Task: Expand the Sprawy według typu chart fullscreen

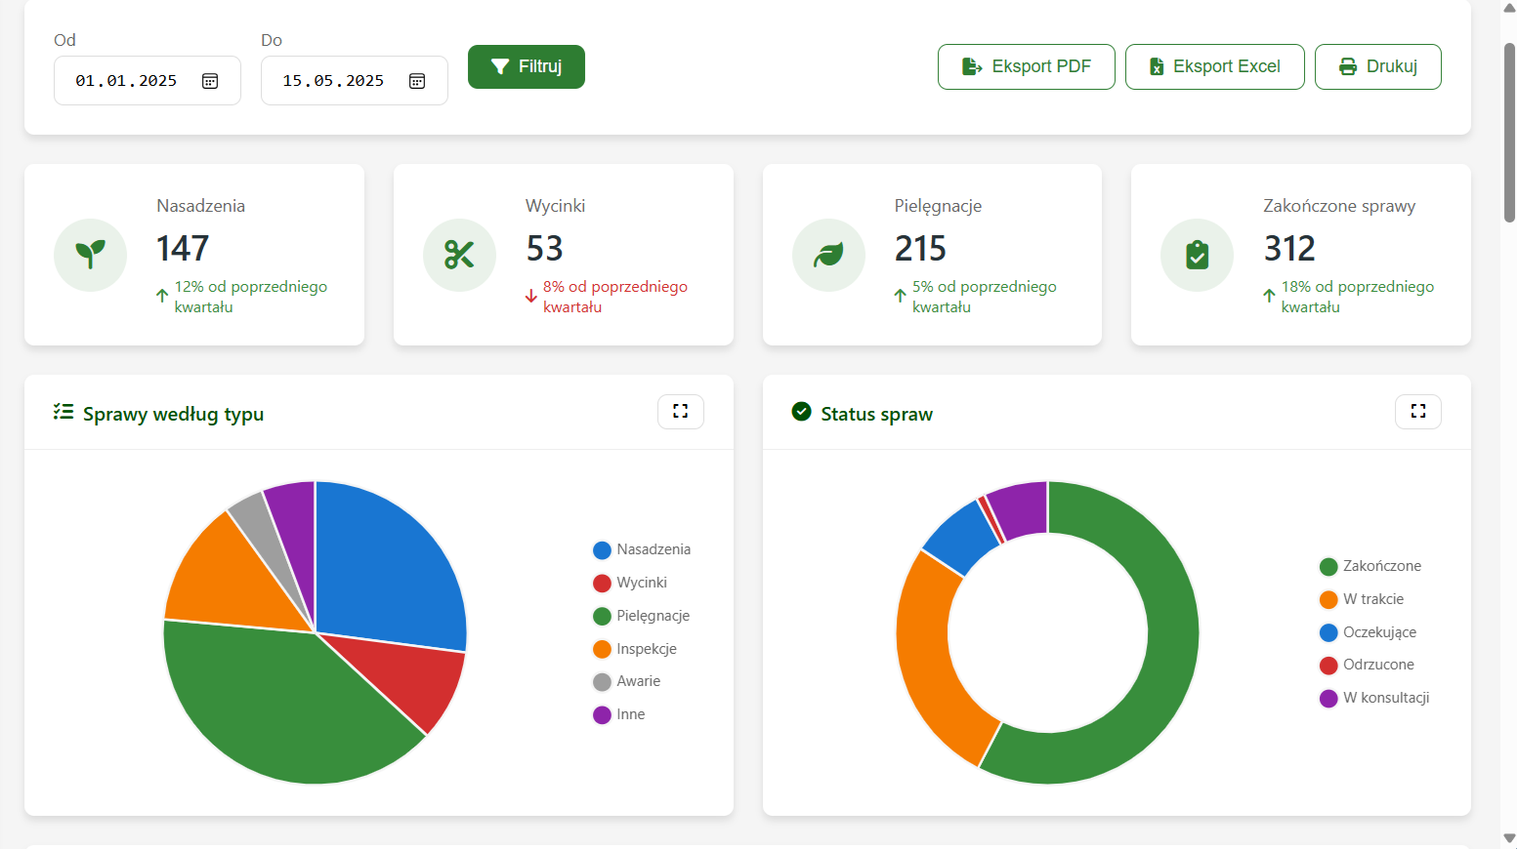Action: [x=681, y=412]
